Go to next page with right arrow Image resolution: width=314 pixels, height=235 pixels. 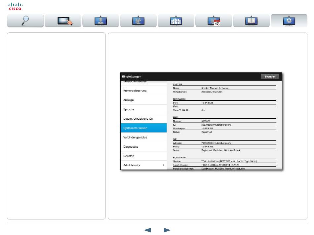pos(167,230)
